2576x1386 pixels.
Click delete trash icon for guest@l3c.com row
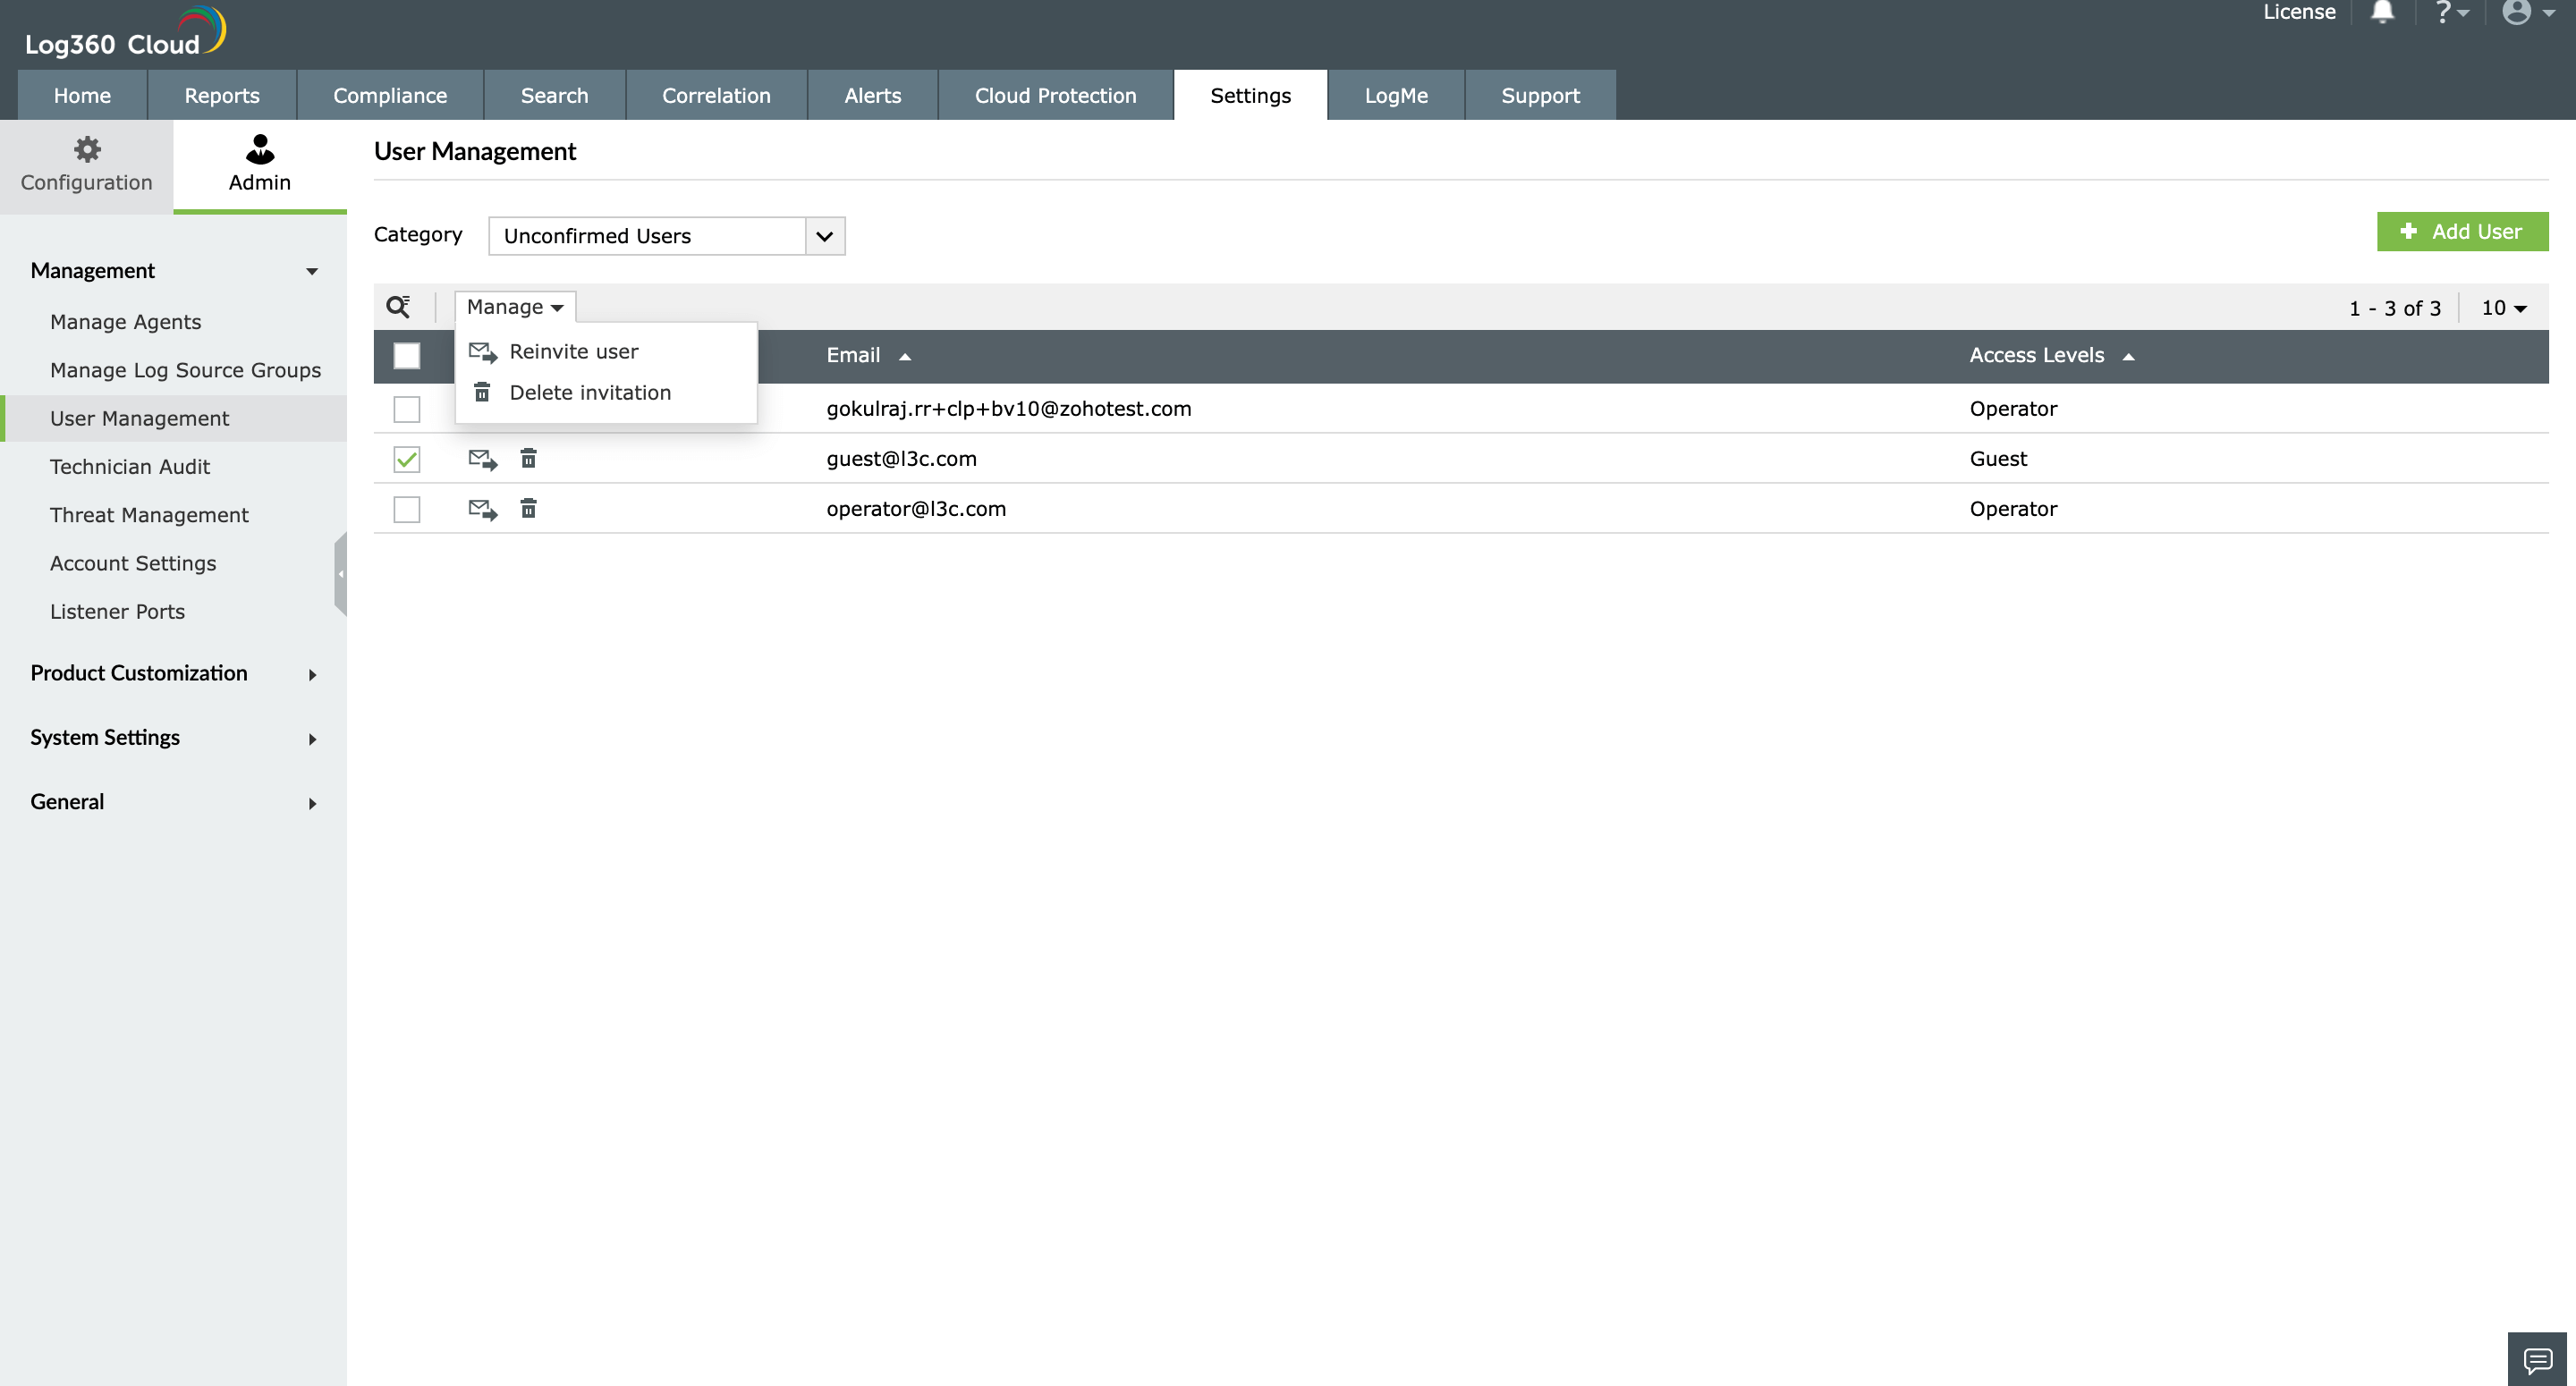tap(528, 459)
